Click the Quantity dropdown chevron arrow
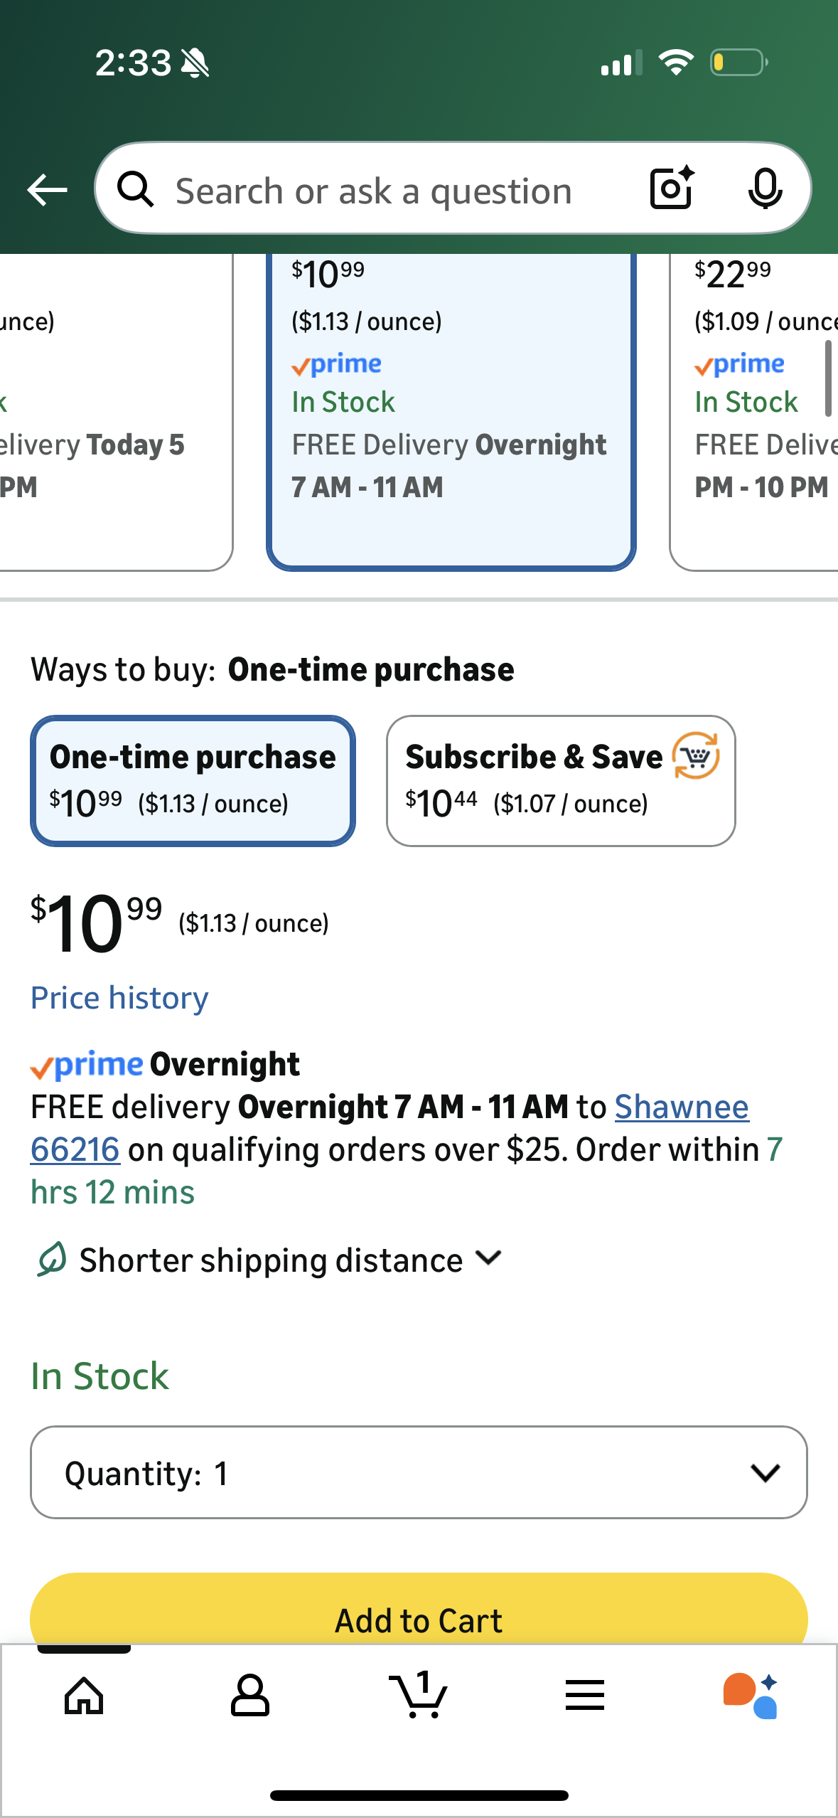 765,1472
